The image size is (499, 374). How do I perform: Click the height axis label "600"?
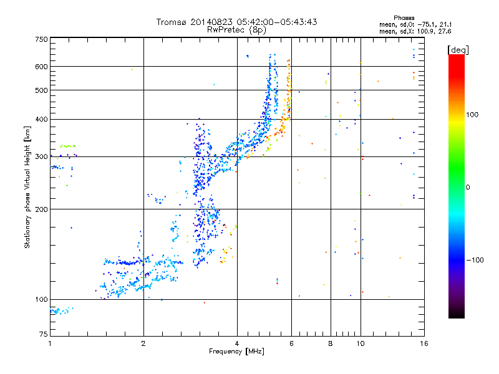[x=41, y=67]
